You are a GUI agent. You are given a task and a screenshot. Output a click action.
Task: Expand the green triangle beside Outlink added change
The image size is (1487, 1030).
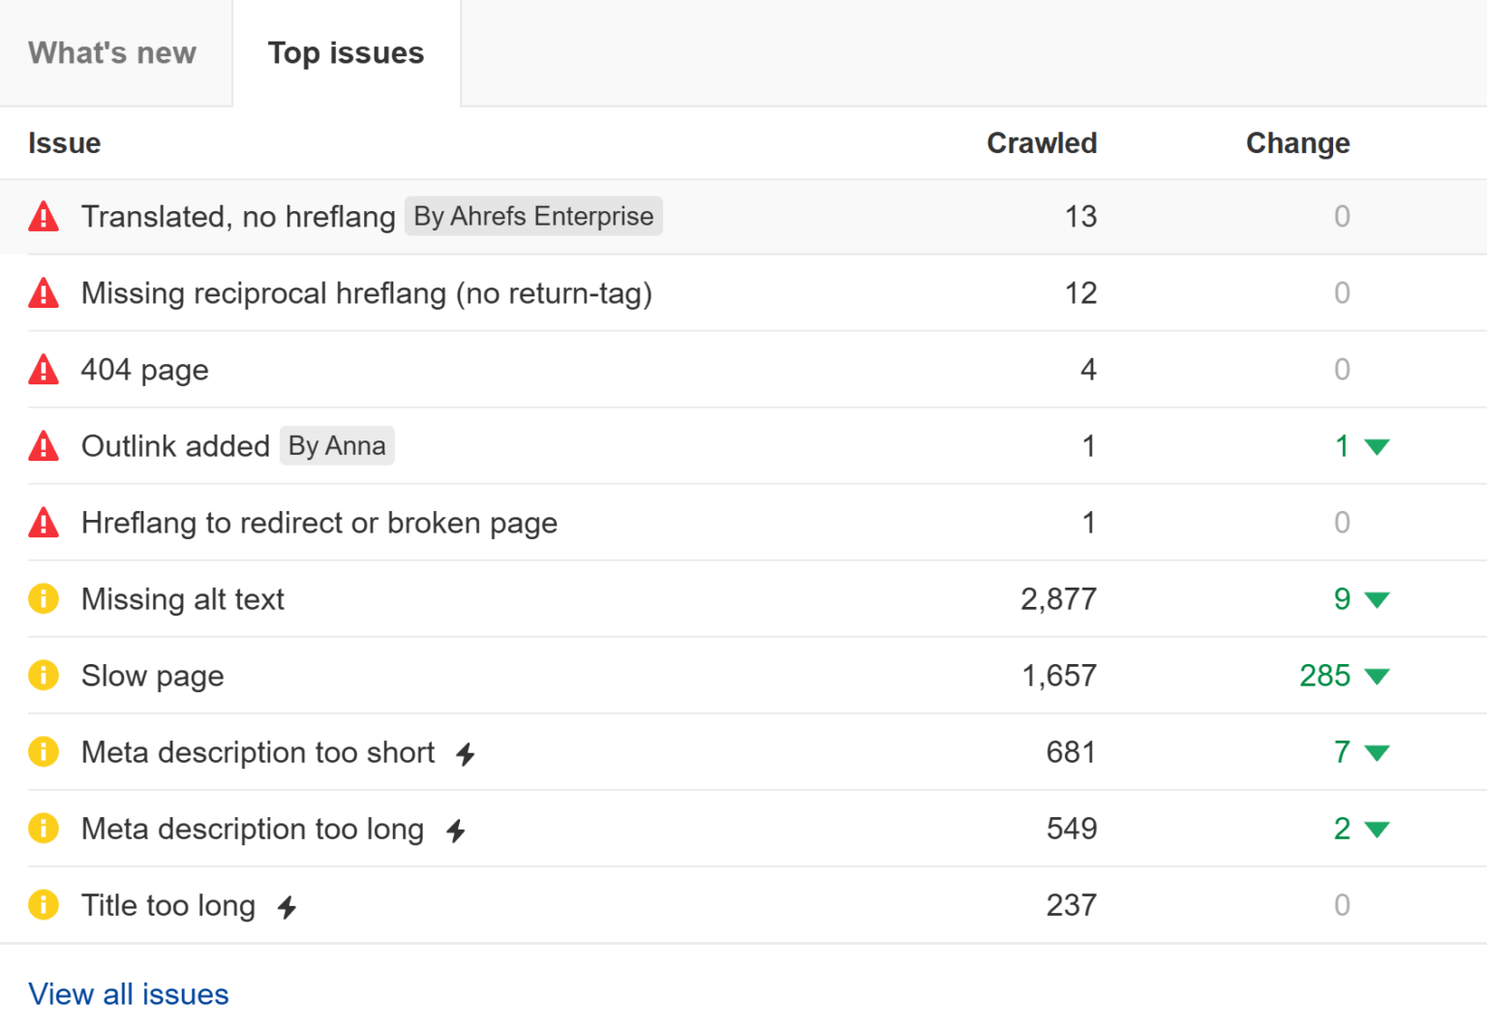pyautogui.click(x=1375, y=447)
